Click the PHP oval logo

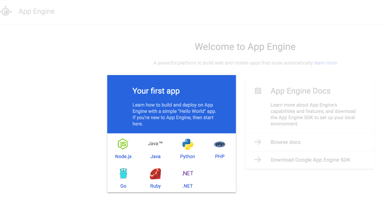(x=220, y=144)
